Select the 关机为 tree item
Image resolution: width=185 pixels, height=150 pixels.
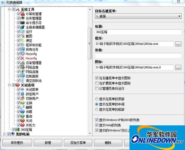(x=30, y=125)
